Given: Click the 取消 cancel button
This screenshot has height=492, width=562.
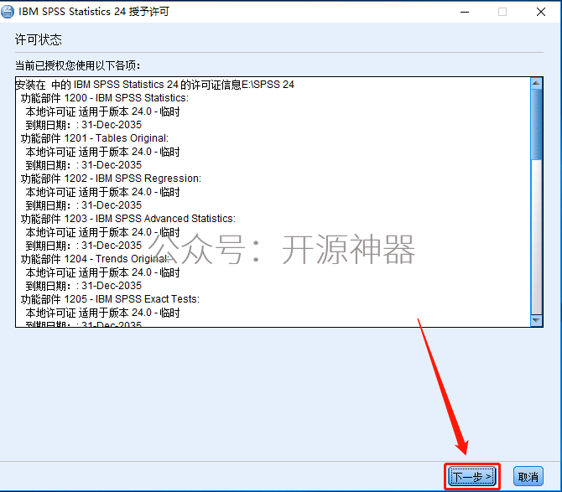Looking at the screenshot, I should (x=528, y=477).
